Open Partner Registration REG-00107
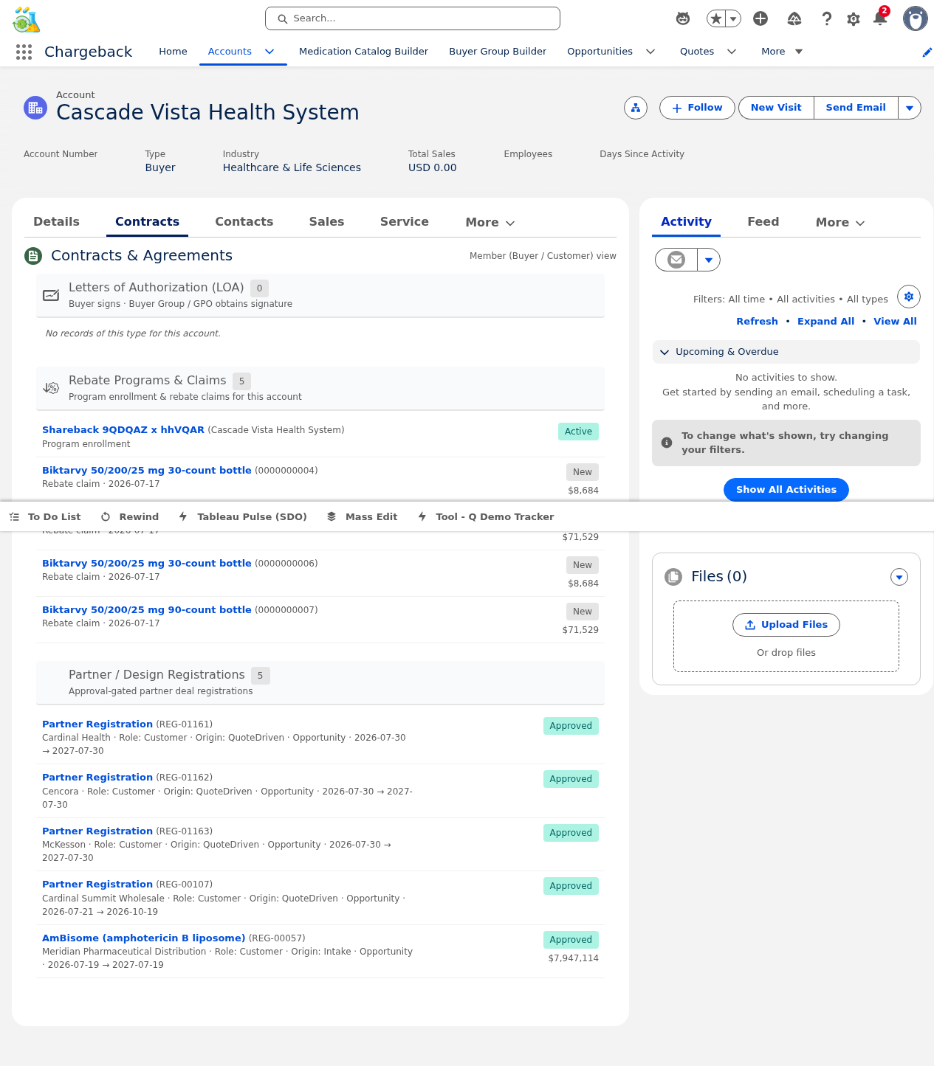934x1066 pixels. [x=97, y=885]
